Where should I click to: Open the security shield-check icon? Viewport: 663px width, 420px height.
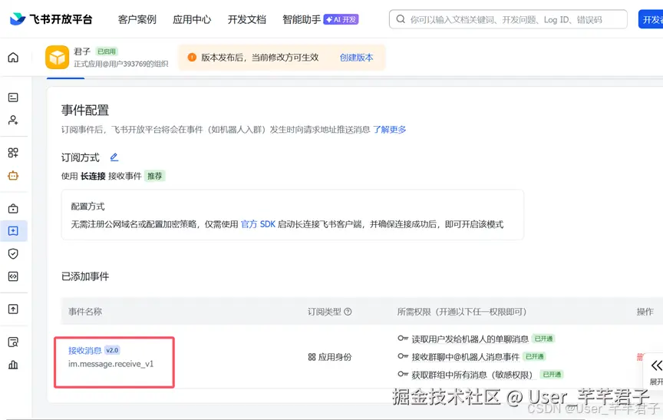tap(13, 254)
